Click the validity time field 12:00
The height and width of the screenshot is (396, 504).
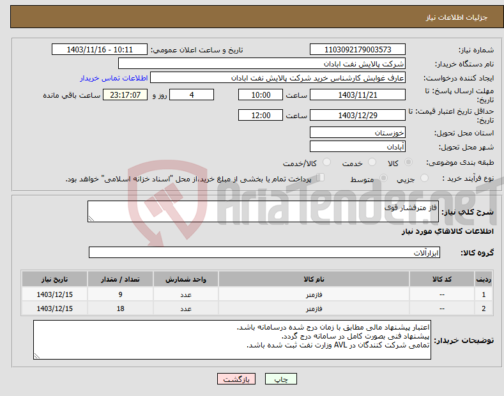(x=261, y=115)
